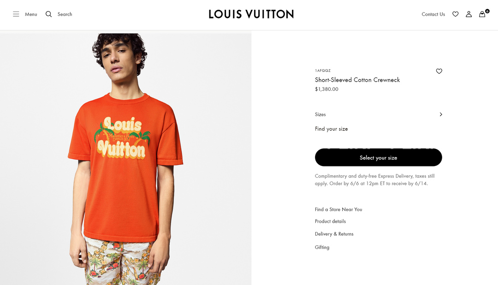Open the header wishlist heart icon
Viewport: 498px width, 285px height.
(455, 14)
